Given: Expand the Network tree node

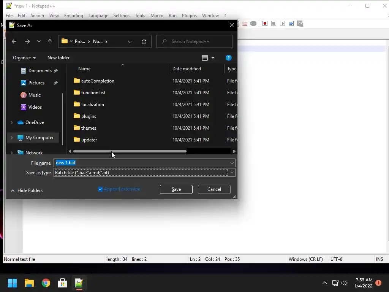Looking at the screenshot, I should click(x=11, y=152).
